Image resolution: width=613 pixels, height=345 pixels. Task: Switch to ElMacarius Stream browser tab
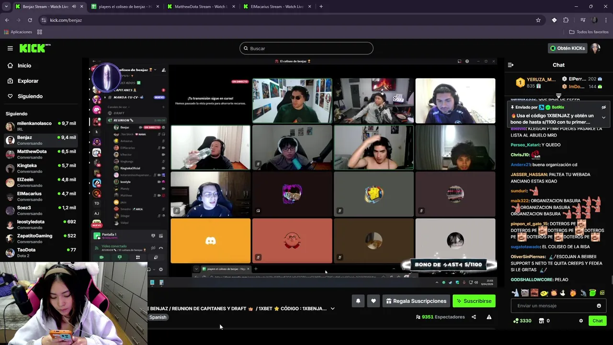click(x=277, y=7)
